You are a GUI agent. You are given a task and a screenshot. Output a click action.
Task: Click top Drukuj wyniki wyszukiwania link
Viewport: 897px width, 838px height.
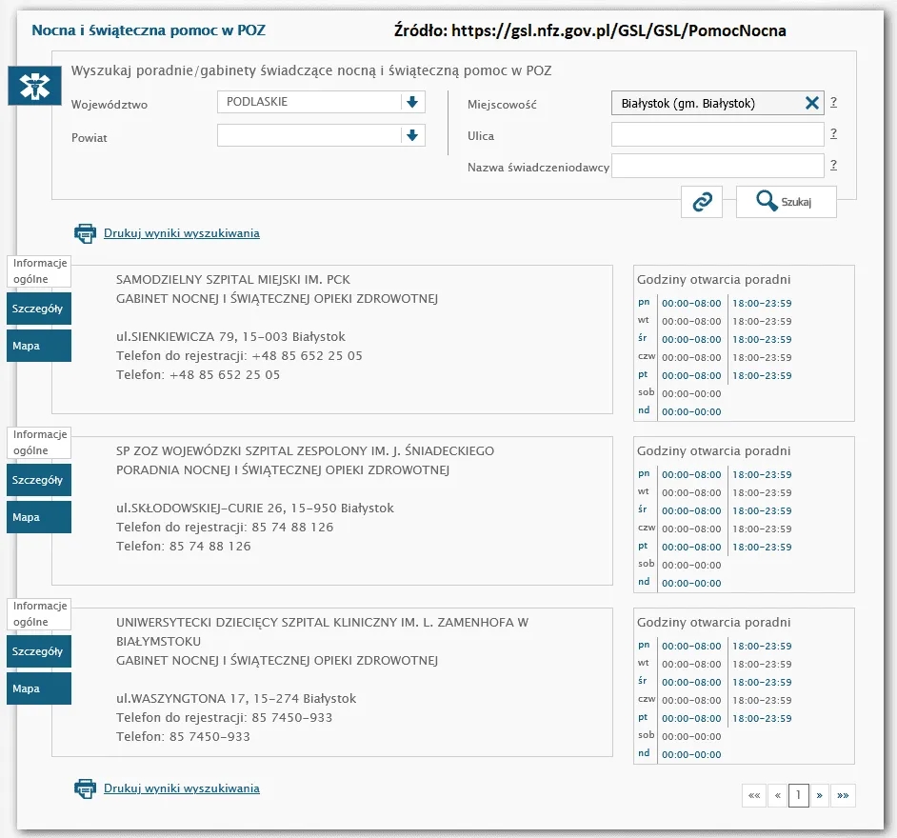181,233
